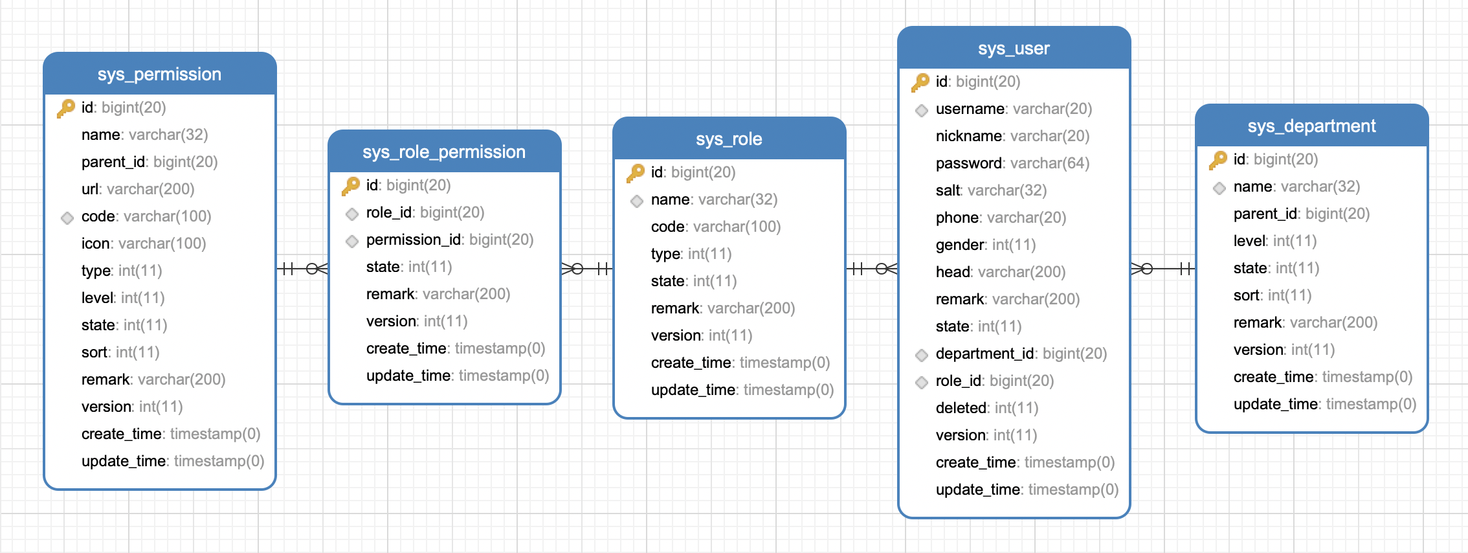Click the gender: int(11) field
Image resolution: width=1468 pixels, height=553 pixels.
click(x=986, y=245)
